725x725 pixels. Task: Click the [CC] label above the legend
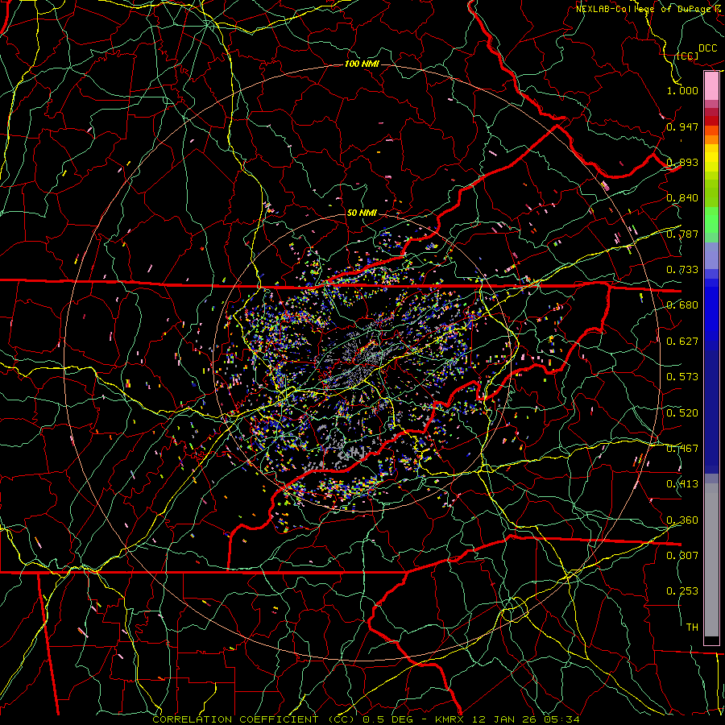687,56
